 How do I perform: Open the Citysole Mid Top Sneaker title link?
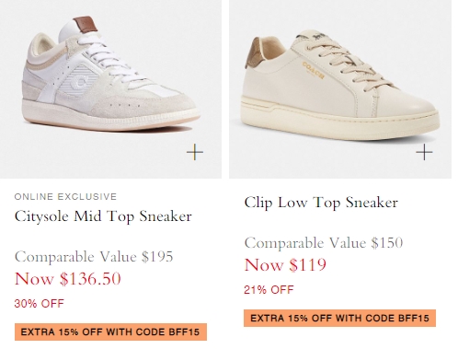[103, 216]
